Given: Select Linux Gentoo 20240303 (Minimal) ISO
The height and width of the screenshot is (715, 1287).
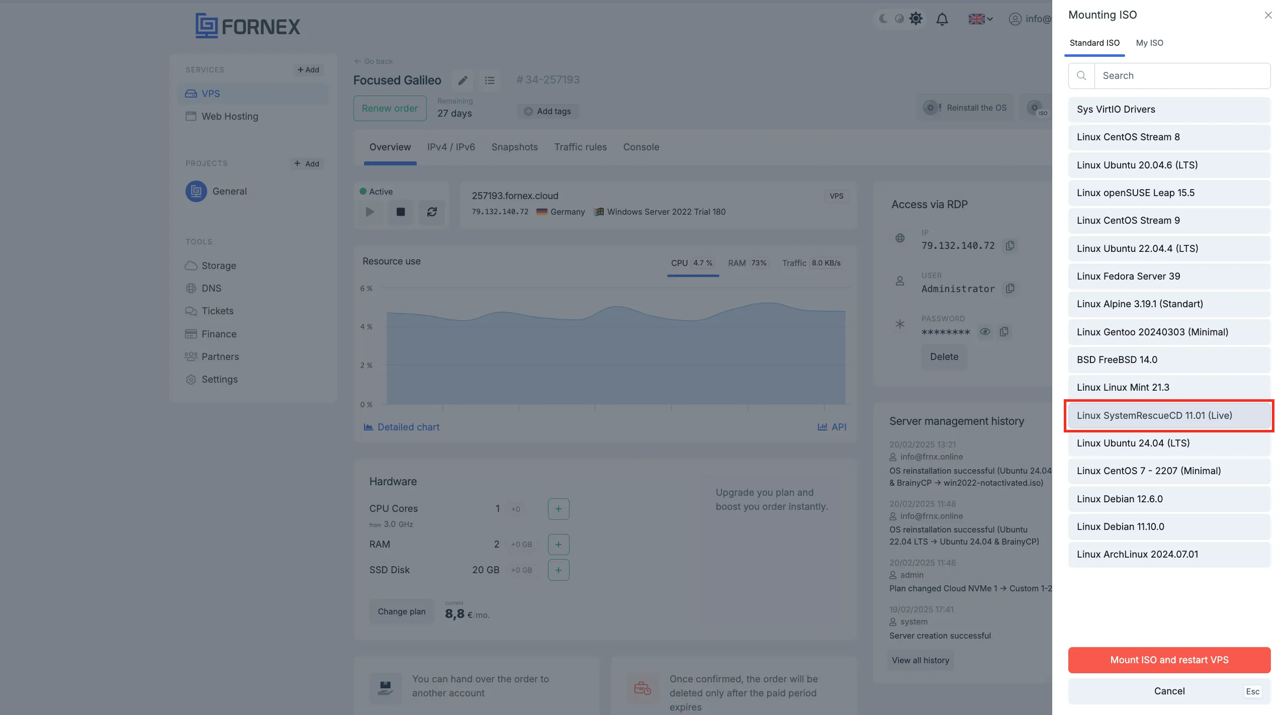Looking at the screenshot, I should pyautogui.click(x=1169, y=332).
